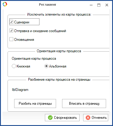Click Ориентация карты процесса label above radio buttons
This screenshot has height=126, width=113.
(x=34, y=58)
